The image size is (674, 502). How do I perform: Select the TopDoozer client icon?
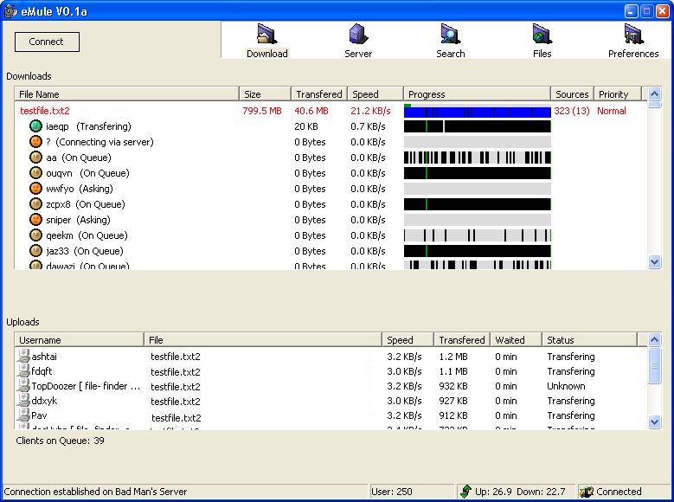click(x=23, y=385)
